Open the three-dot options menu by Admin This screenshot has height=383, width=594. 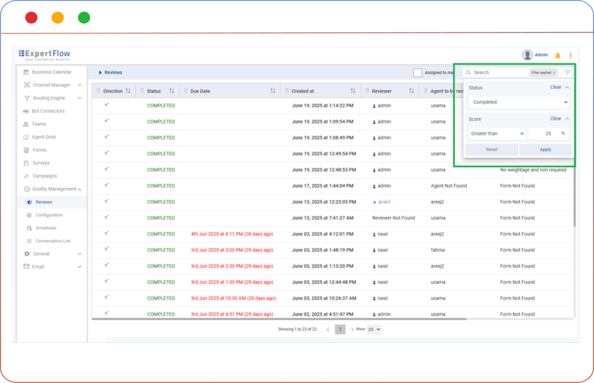click(x=570, y=55)
